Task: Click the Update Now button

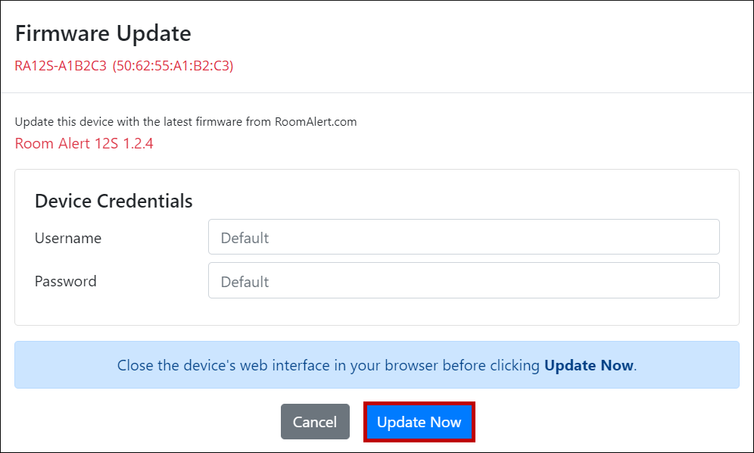Action: [419, 422]
